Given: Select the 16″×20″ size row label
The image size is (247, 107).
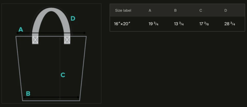Looking at the screenshot, I should pyautogui.click(x=122, y=24).
